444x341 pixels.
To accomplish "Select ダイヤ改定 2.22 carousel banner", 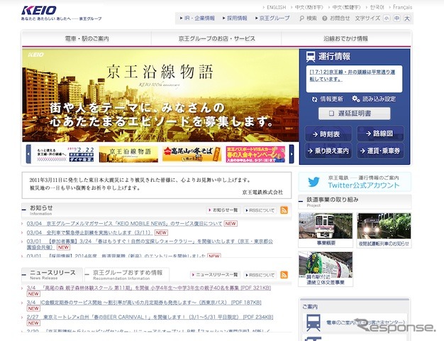I will pos(65,154).
